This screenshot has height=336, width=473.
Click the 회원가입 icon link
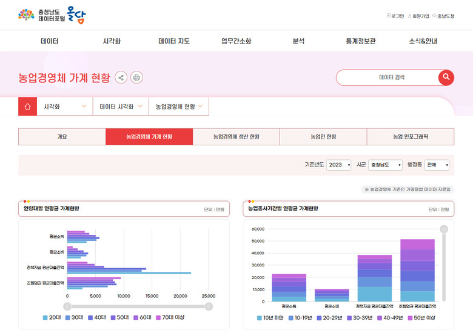coord(418,16)
